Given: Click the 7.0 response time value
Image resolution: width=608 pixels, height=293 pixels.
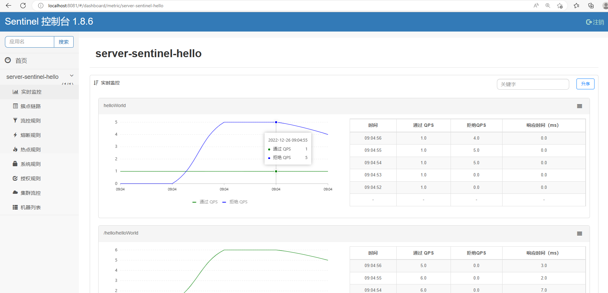Looking at the screenshot, I should tap(544, 290).
